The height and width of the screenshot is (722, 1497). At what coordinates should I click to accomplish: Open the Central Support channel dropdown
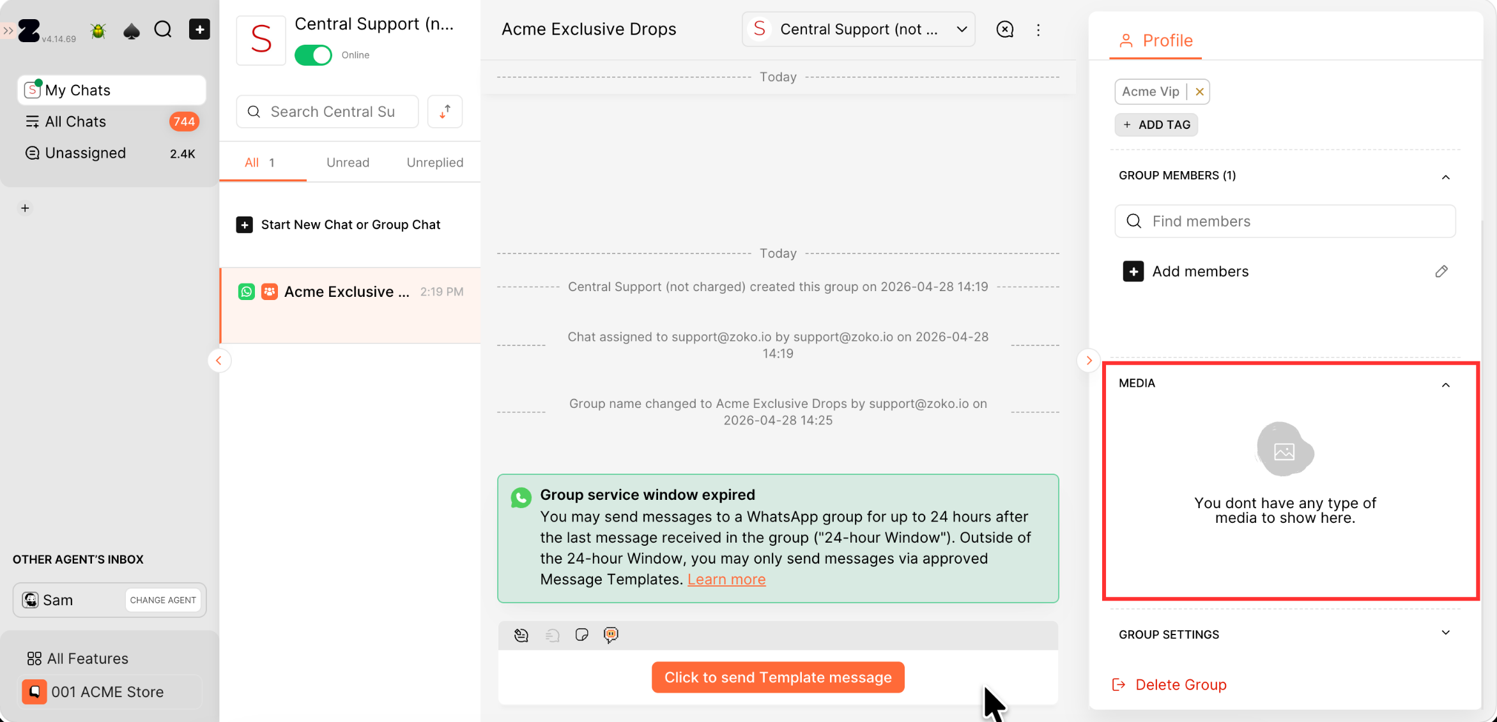pos(858,29)
